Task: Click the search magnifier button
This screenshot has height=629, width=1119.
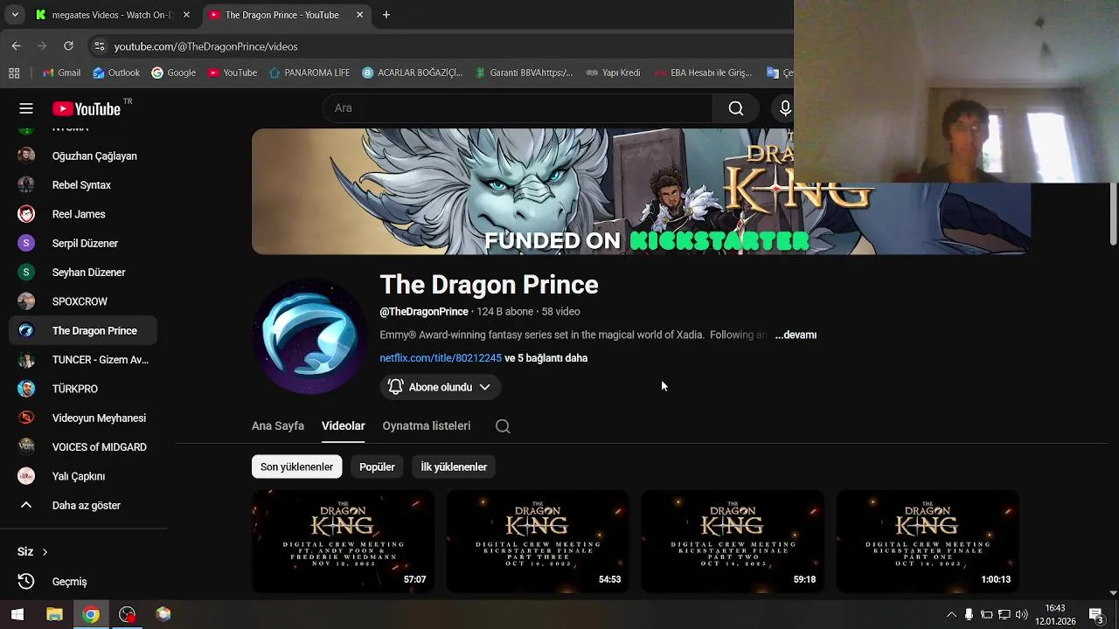Action: click(x=736, y=108)
